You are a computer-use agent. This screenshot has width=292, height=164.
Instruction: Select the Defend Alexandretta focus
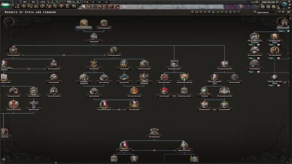click(184, 92)
